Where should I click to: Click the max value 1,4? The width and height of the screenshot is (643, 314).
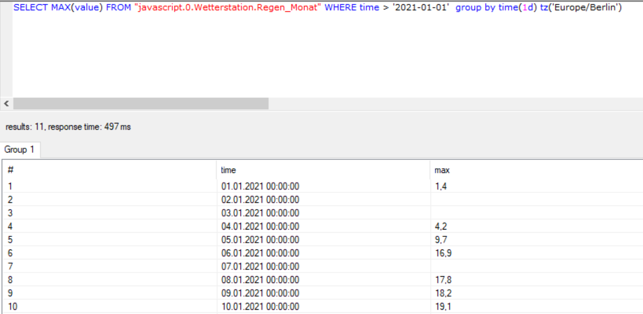click(441, 186)
